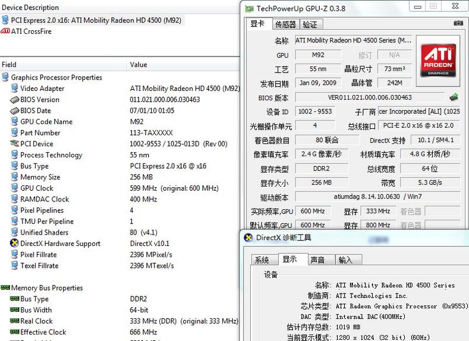Click the 带宽 5.3 GB/s field
The height and width of the screenshot is (341, 469).
[430, 182]
